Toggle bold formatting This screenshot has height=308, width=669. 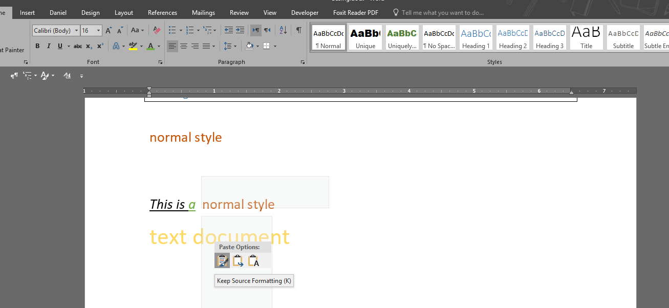point(37,46)
